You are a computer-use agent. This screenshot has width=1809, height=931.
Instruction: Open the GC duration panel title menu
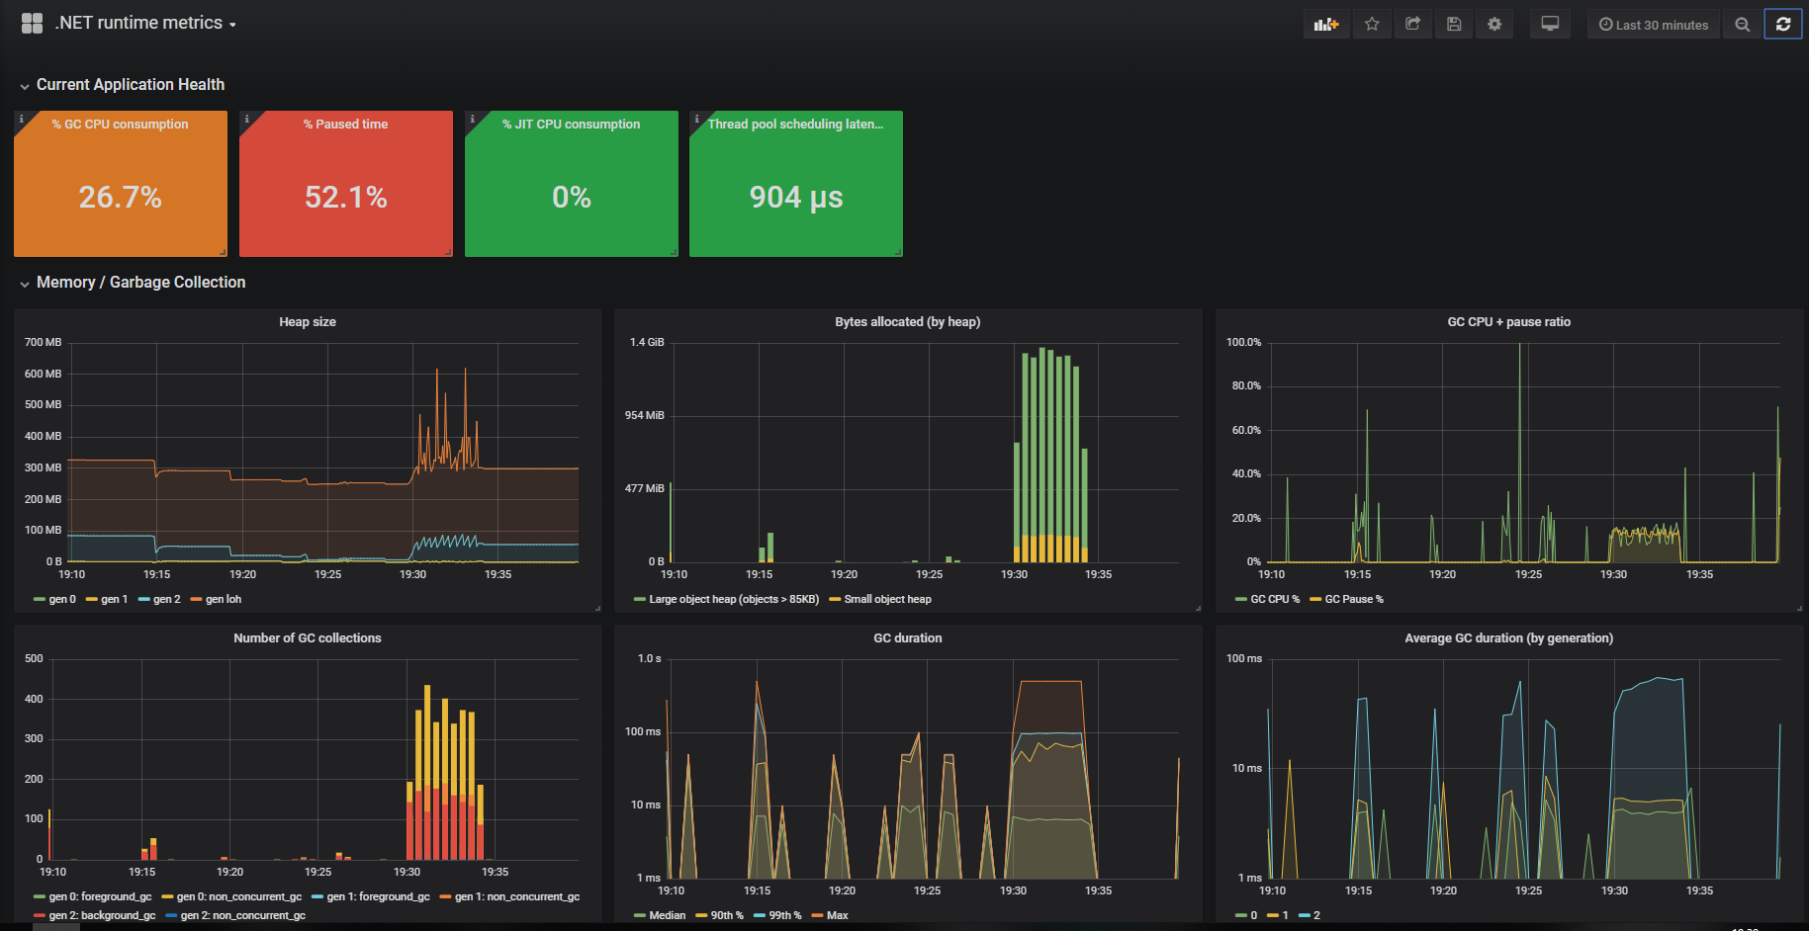pos(907,638)
